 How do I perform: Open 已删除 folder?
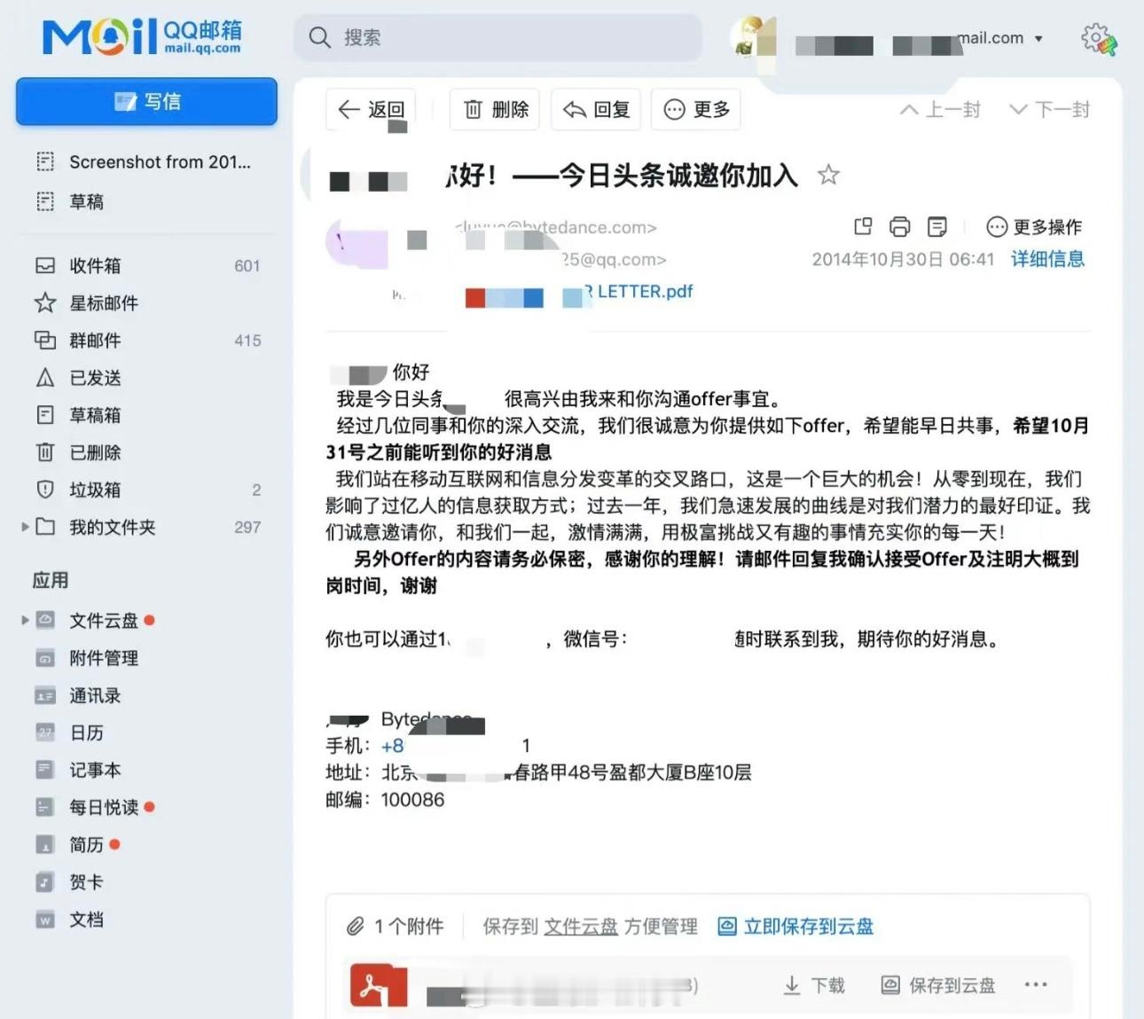point(146,452)
